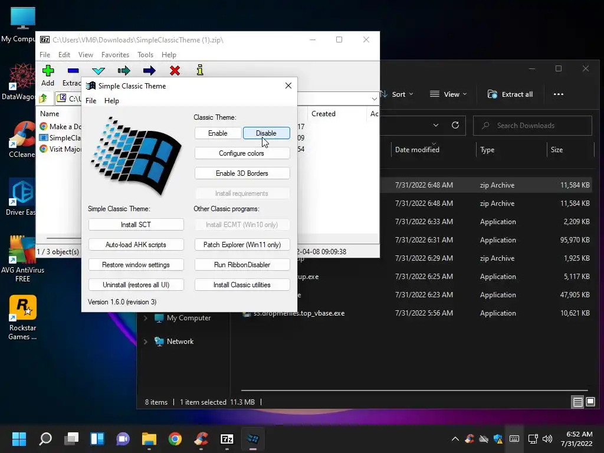Open the 7-Zip Tools menu
This screenshot has width=604, height=453.
click(x=145, y=55)
